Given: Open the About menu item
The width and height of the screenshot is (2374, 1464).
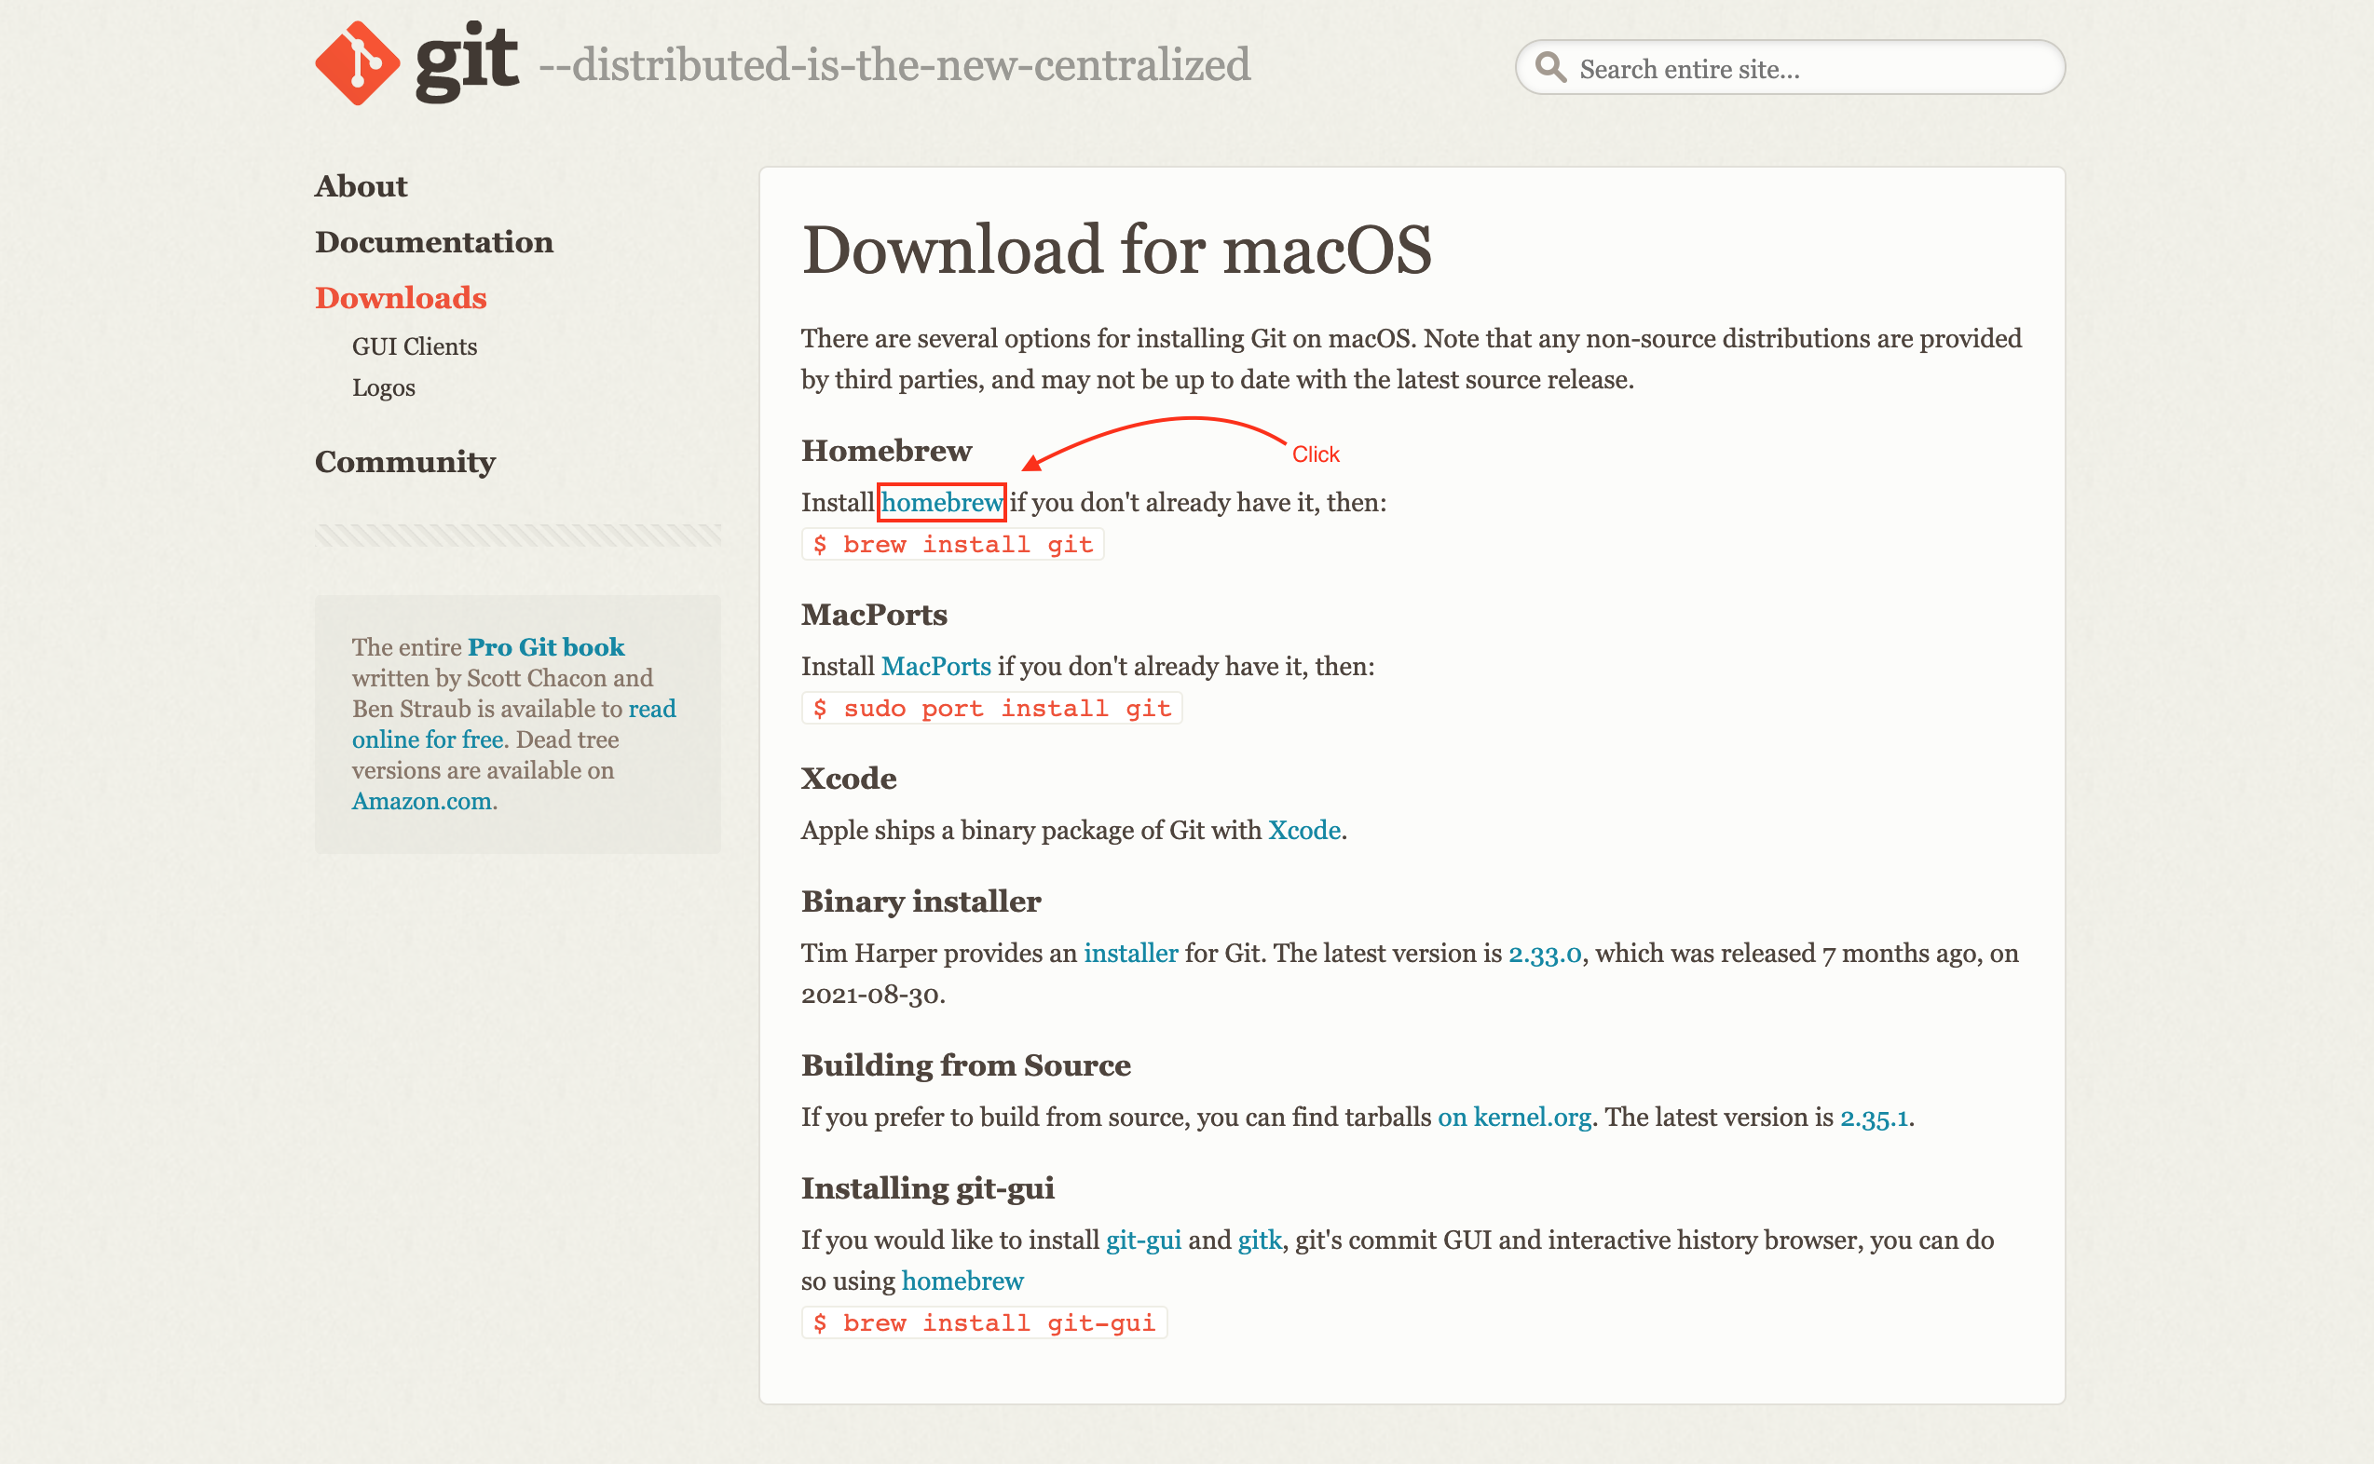Looking at the screenshot, I should pyautogui.click(x=361, y=186).
